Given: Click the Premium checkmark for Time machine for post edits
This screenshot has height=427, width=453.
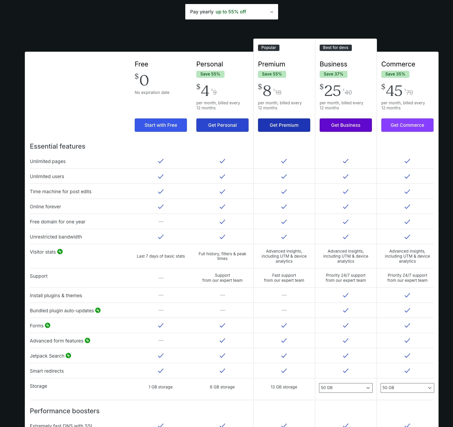Looking at the screenshot, I should [x=284, y=192].
